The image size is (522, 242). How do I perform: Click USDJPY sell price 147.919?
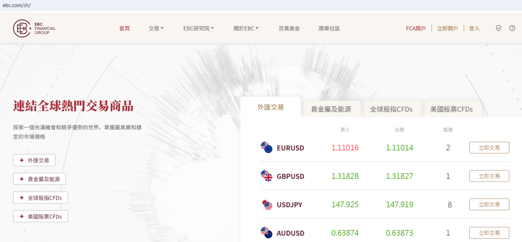399,204
